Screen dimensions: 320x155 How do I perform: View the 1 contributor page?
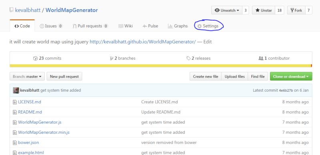(x=274, y=59)
